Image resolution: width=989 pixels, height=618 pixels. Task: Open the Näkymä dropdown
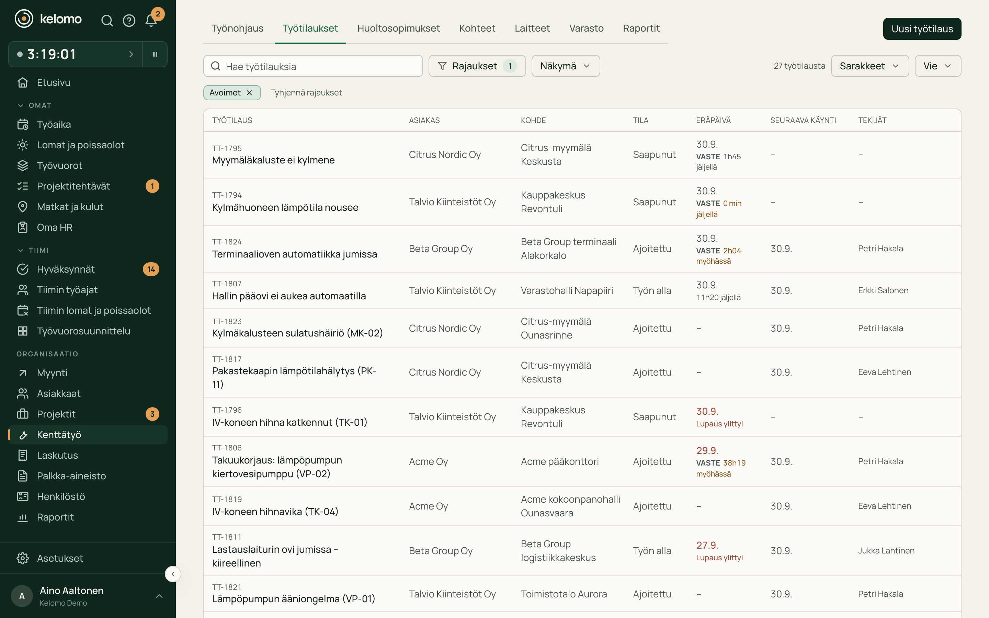tap(566, 66)
